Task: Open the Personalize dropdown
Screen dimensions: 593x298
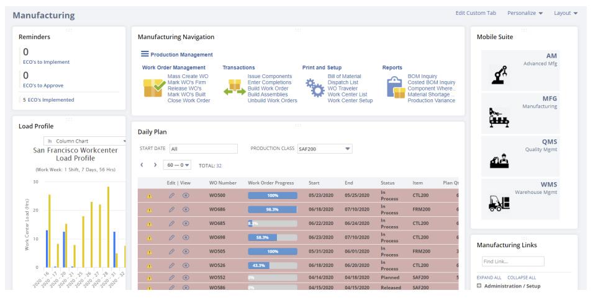Action: (525, 13)
